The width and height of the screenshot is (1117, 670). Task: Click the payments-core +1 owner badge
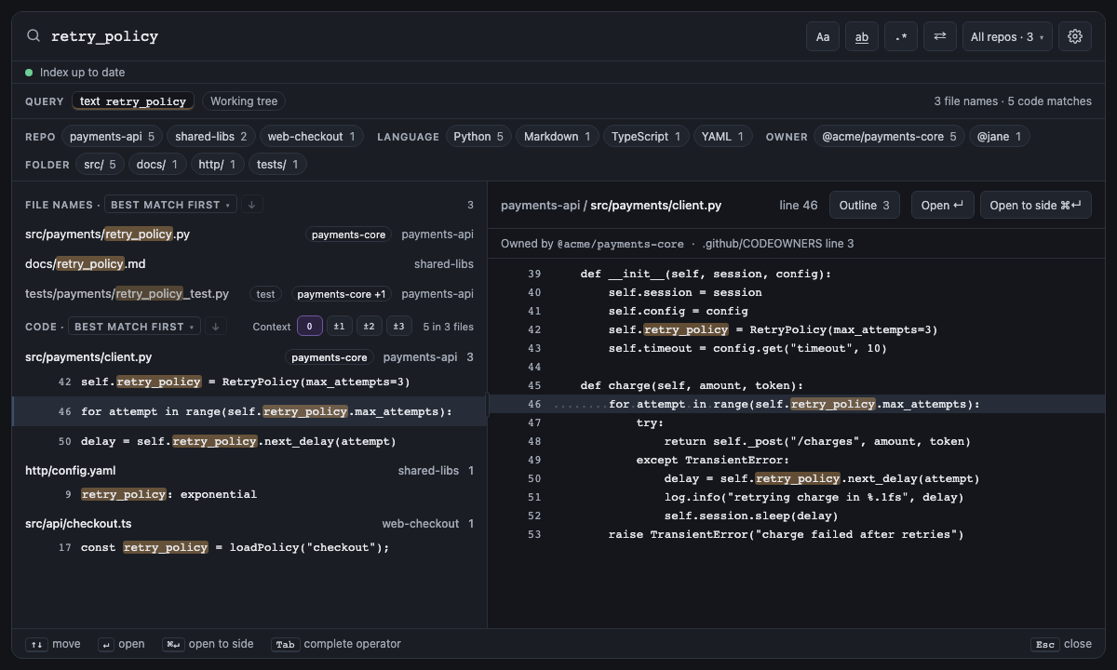[342, 294]
